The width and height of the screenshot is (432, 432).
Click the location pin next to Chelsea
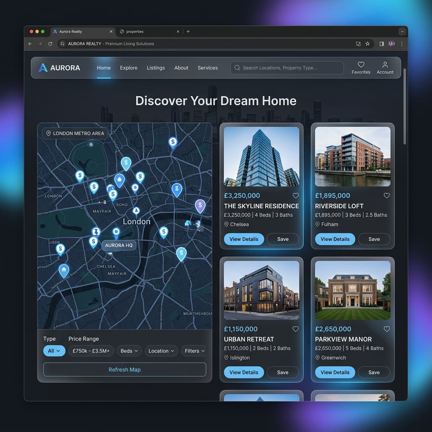tap(226, 224)
